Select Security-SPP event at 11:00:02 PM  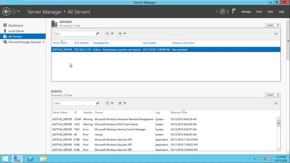pyautogui.click(x=164, y=145)
